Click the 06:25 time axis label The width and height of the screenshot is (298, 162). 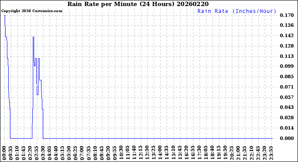[76, 153]
